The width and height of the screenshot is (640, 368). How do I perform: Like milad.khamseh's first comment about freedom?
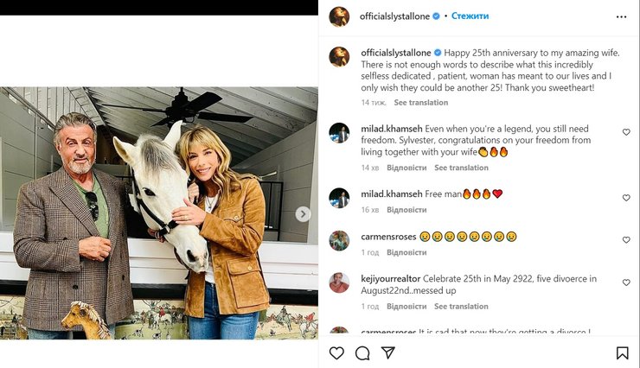click(626, 132)
